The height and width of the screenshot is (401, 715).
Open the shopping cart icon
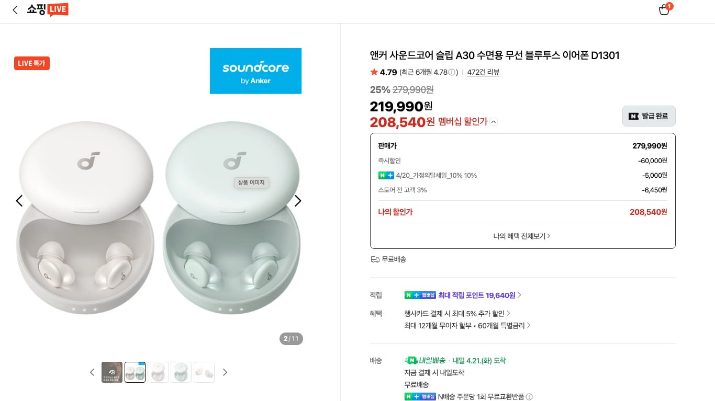664,9
